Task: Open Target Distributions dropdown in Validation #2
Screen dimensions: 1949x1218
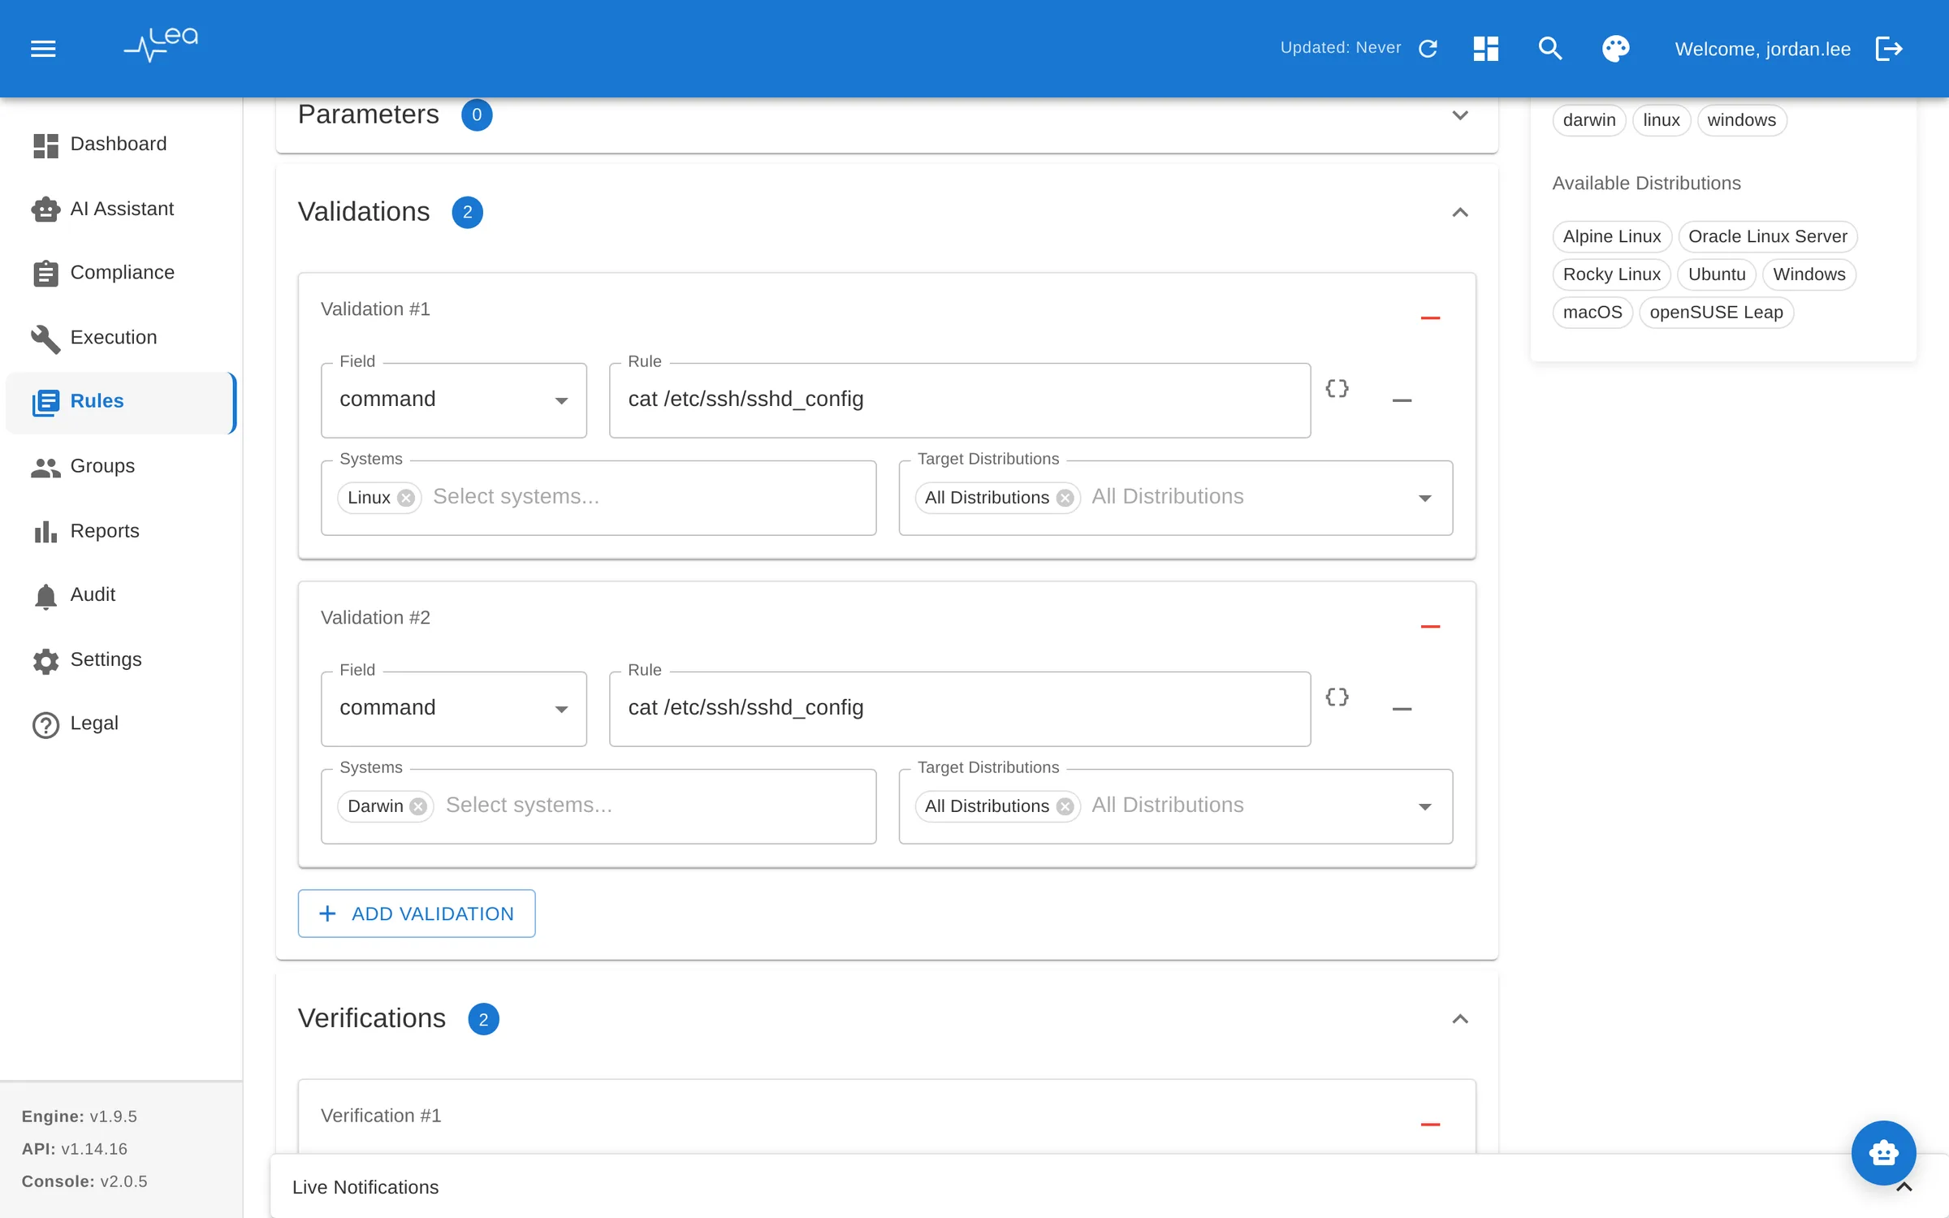Action: coord(1424,806)
